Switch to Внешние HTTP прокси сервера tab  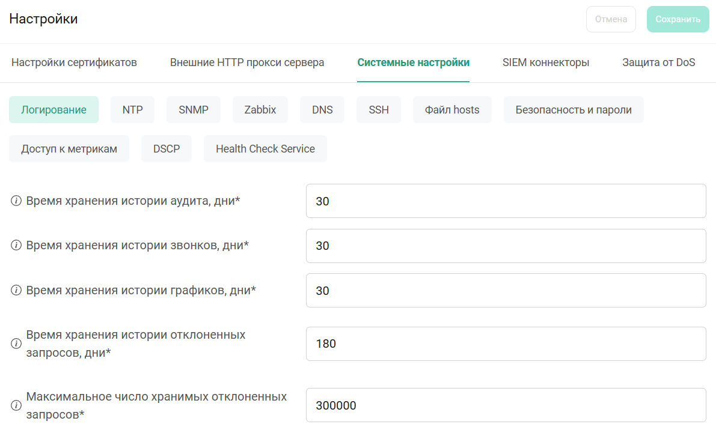247,62
